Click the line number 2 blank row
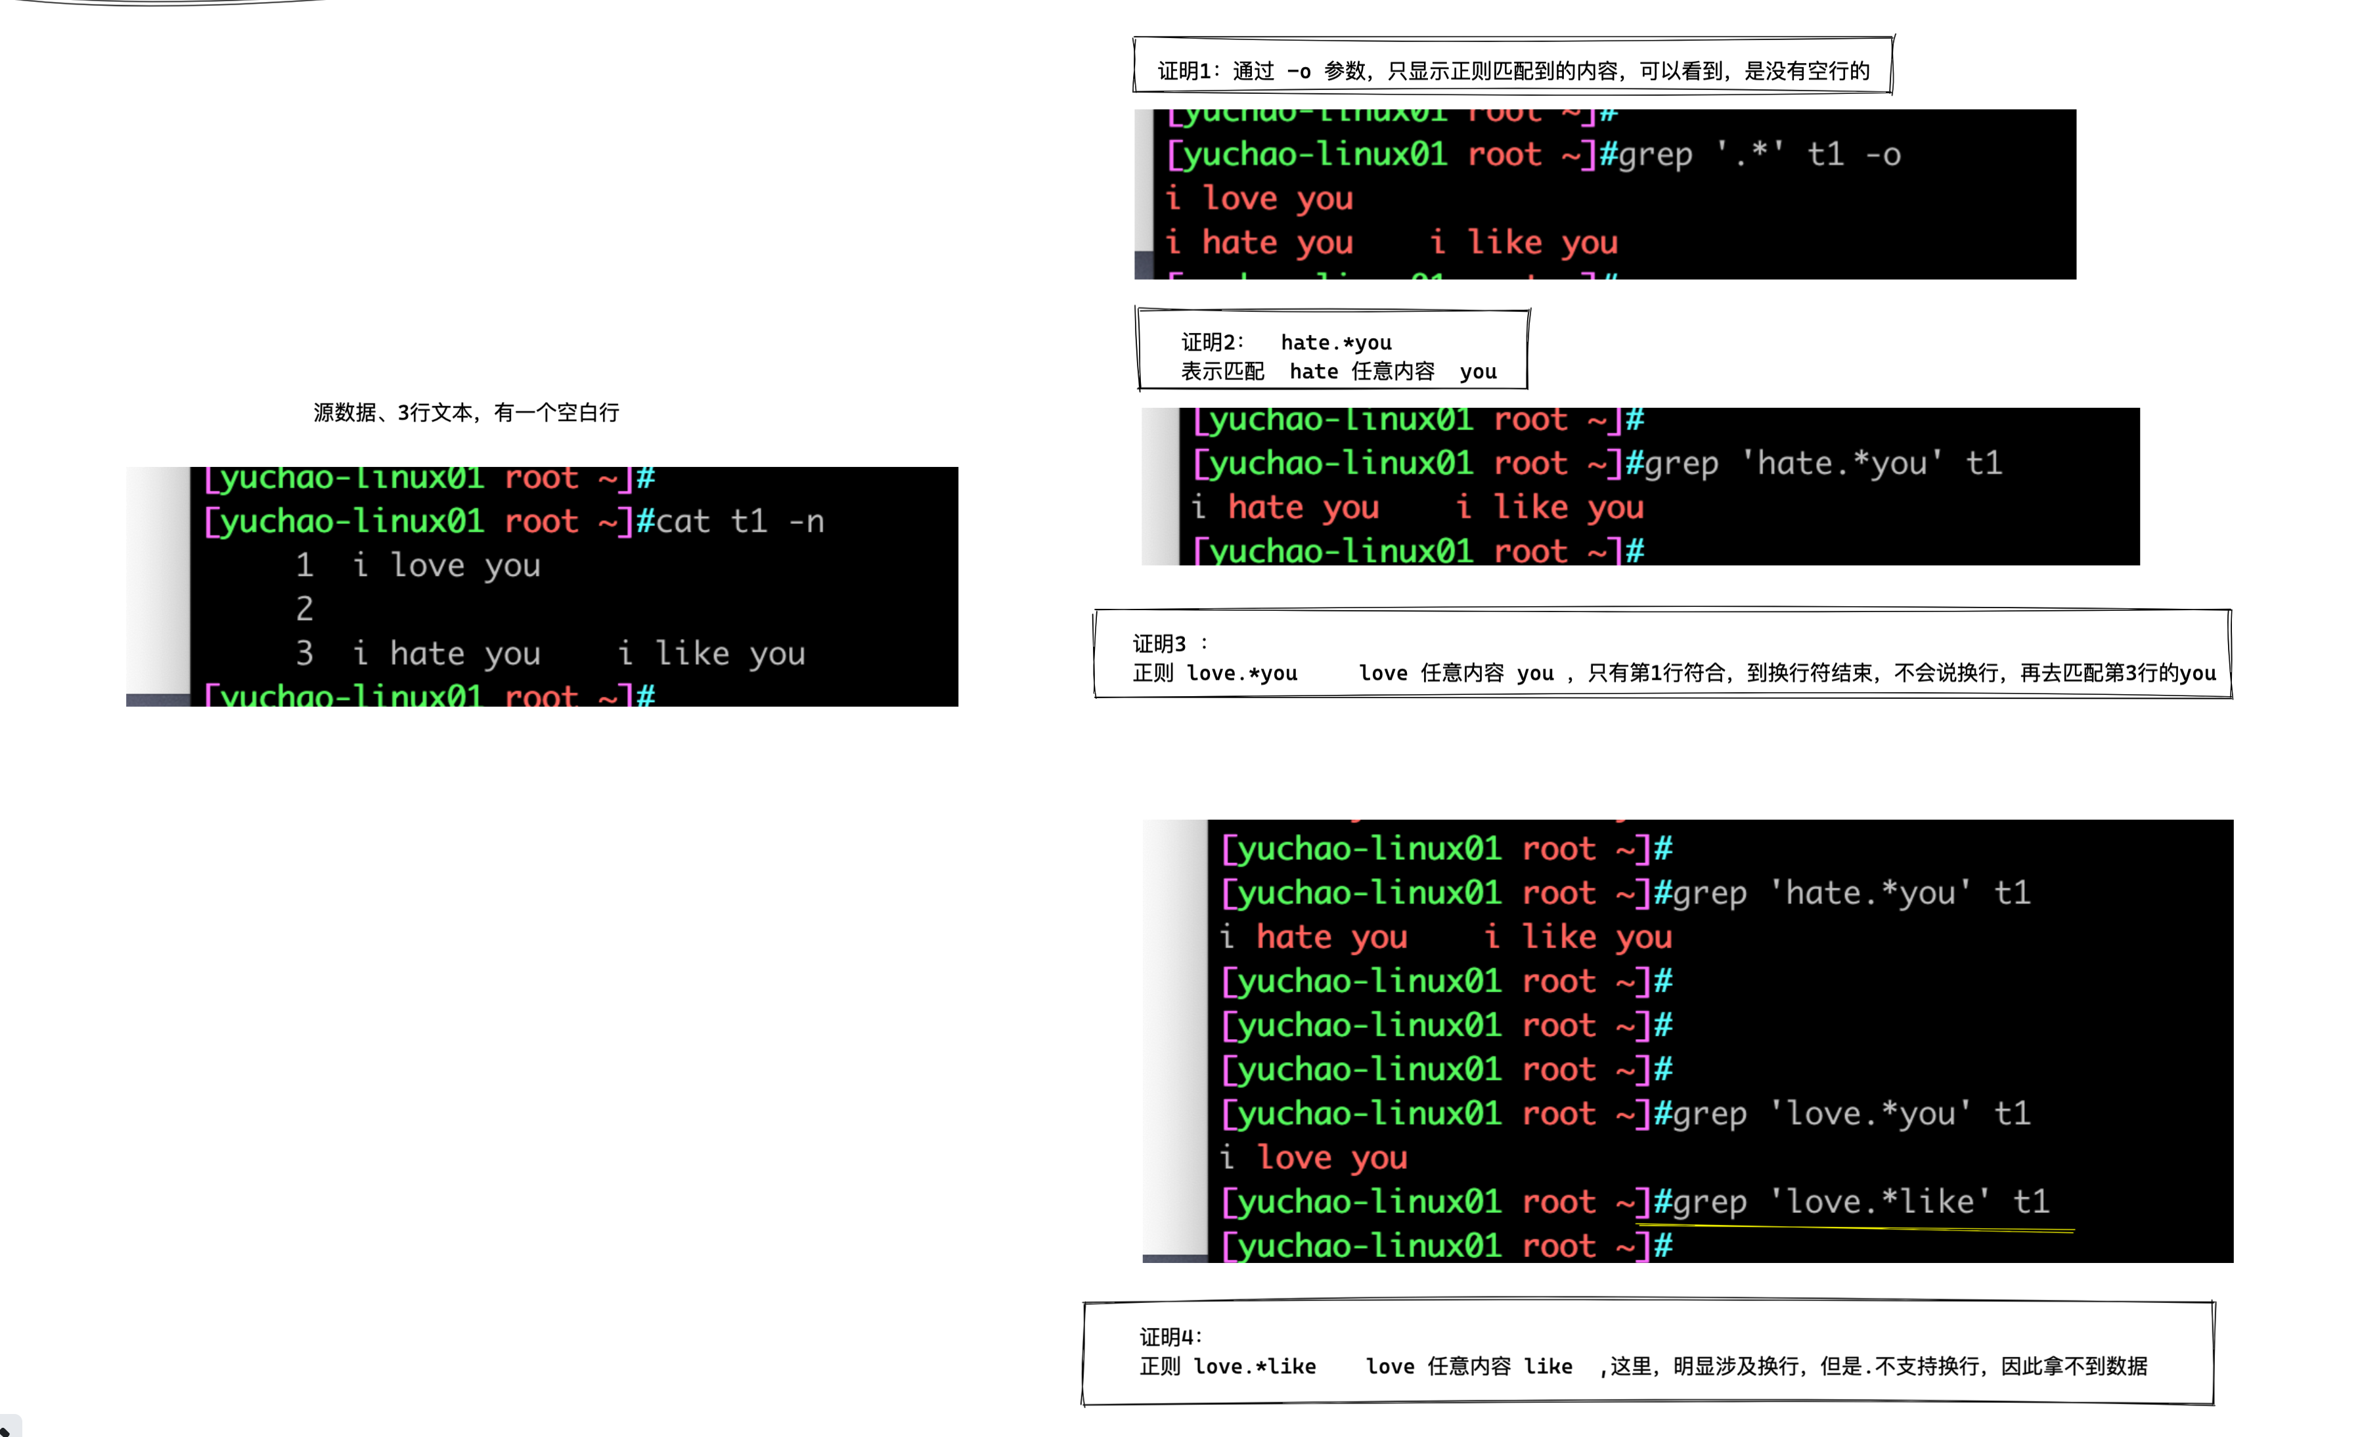This screenshot has height=1437, width=2362. point(304,609)
